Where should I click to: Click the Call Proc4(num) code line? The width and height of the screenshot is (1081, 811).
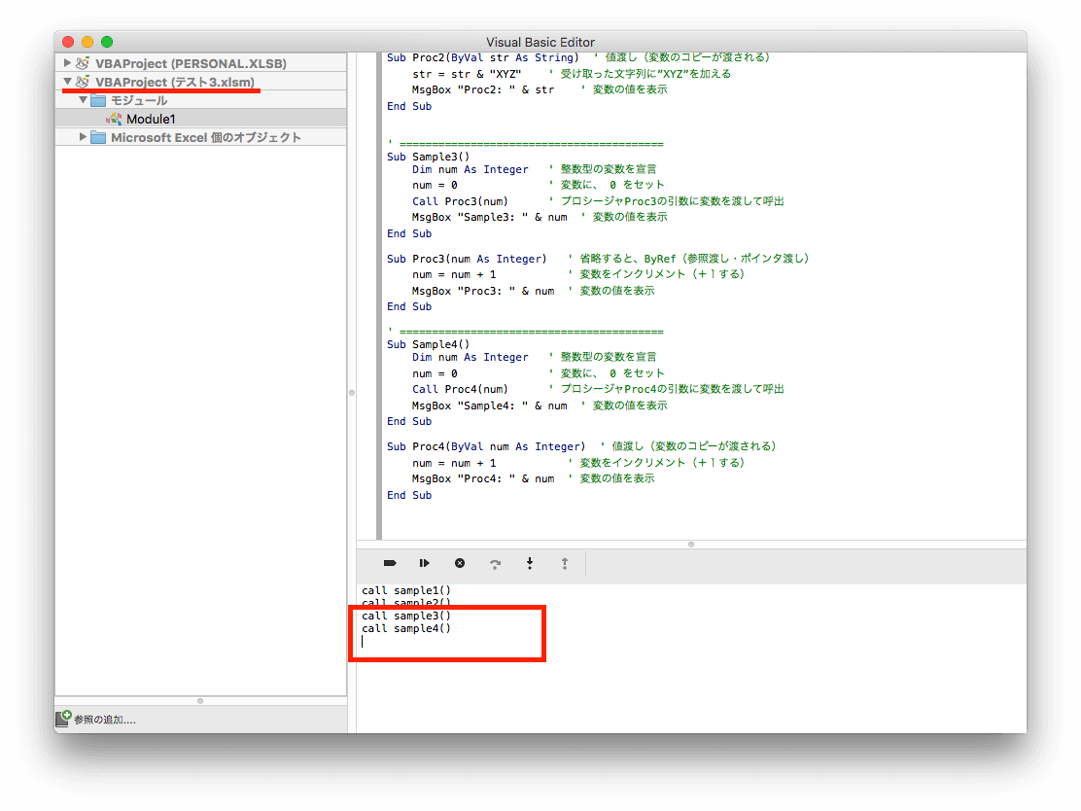[460, 389]
